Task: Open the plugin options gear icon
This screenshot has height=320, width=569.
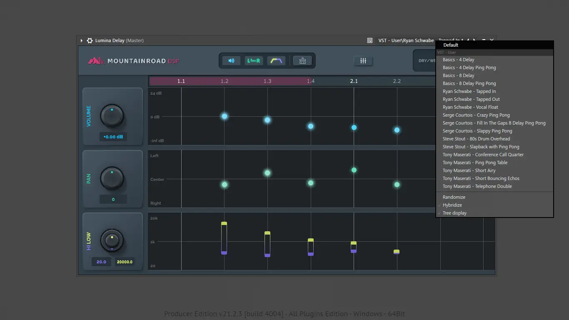Action: [90, 40]
